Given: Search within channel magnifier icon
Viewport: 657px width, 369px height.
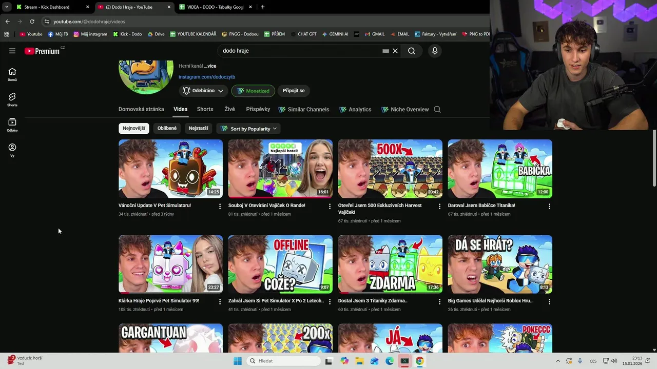Looking at the screenshot, I should [x=437, y=109].
